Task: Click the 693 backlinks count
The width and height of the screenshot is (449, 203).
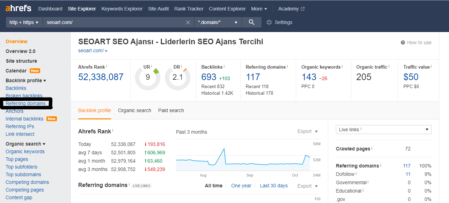Action: coord(209,77)
